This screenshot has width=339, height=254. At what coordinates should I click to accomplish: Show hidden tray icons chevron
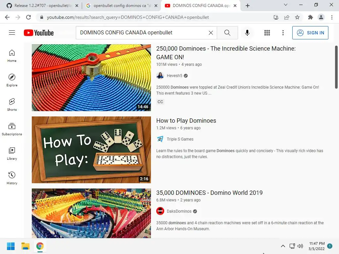[283, 246]
